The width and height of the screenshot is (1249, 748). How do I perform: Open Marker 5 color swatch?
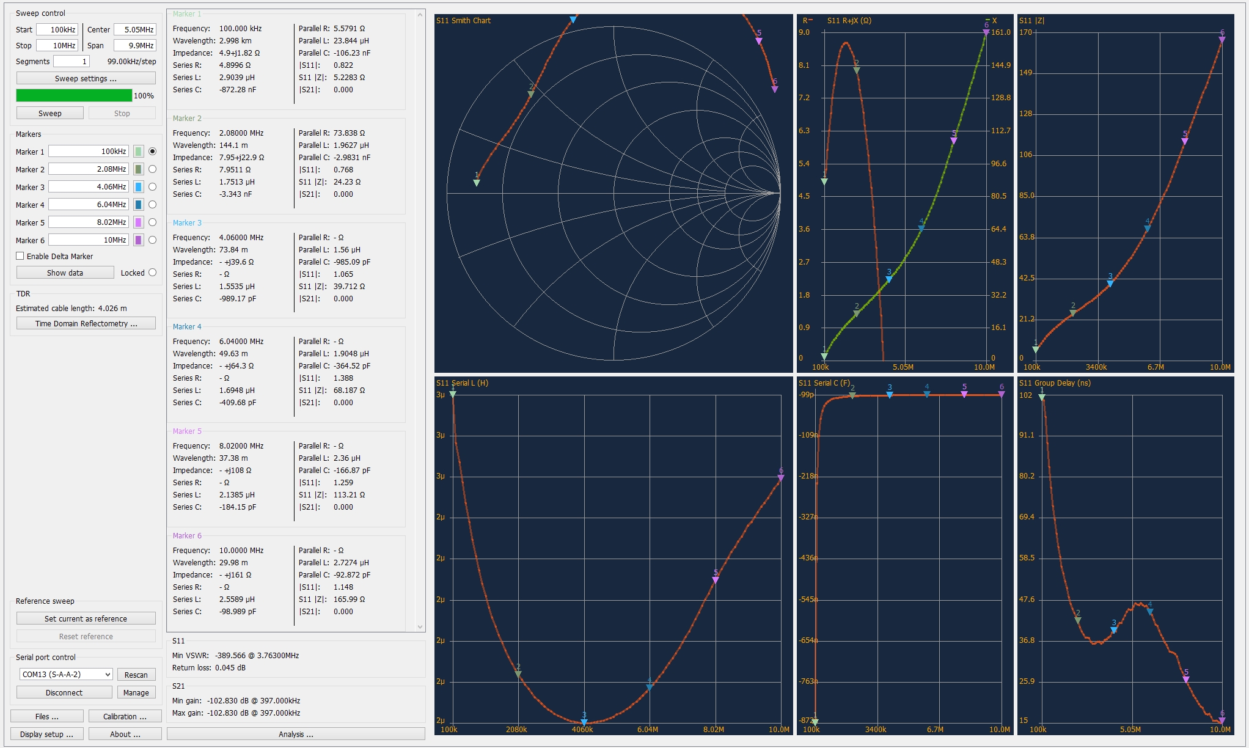[x=139, y=222]
